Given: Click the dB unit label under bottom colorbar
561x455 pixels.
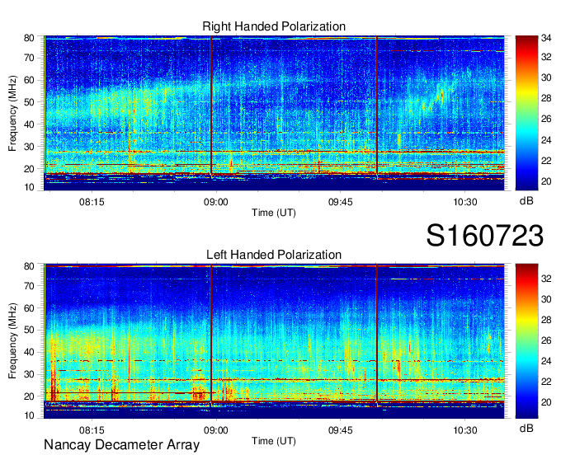Looking at the screenshot, I should pyautogui.click(x=526, y=428).
